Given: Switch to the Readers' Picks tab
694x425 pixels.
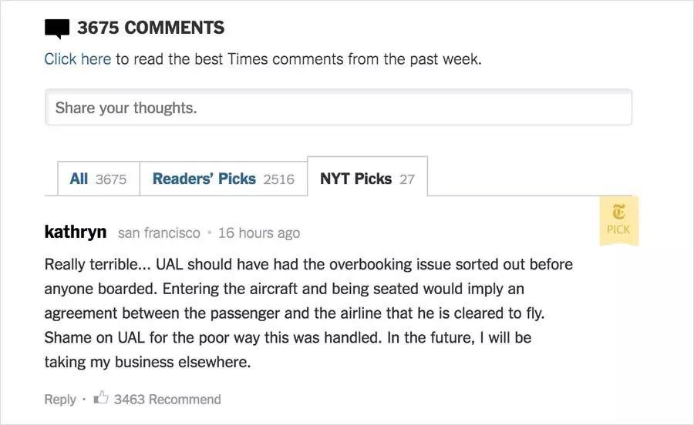Looking at the screenshot, I should coord(204,179).
